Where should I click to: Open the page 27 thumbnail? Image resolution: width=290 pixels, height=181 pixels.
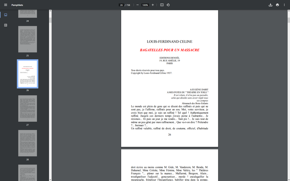coord(27,108)
